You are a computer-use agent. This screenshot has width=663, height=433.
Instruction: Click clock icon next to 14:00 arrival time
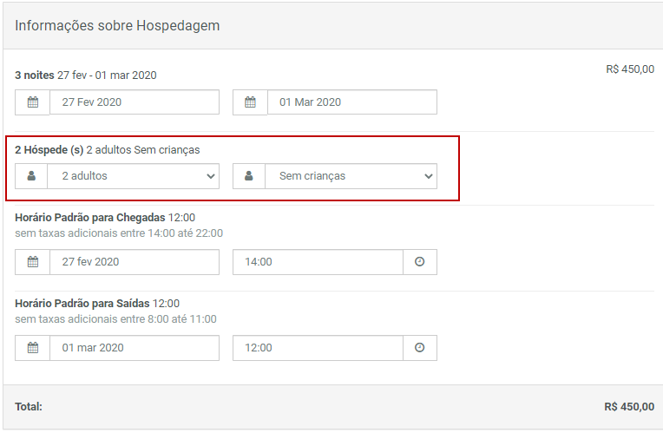(420, 262)
